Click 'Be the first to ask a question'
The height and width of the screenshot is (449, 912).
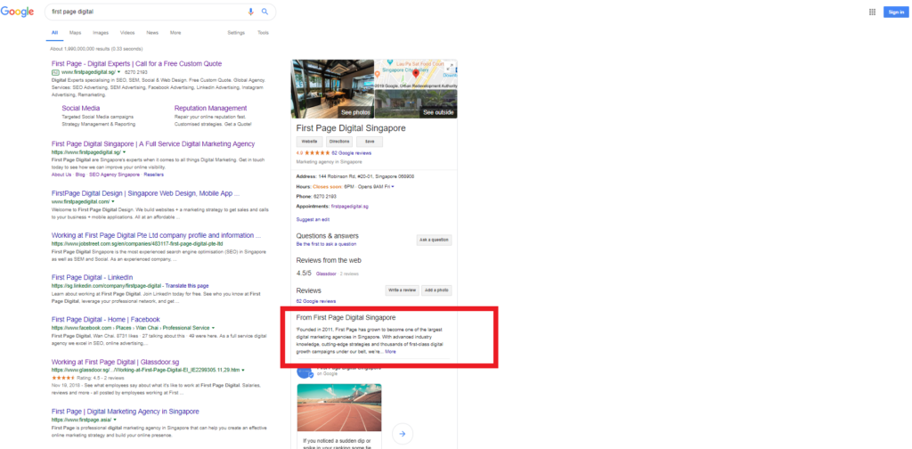point(326,244)
